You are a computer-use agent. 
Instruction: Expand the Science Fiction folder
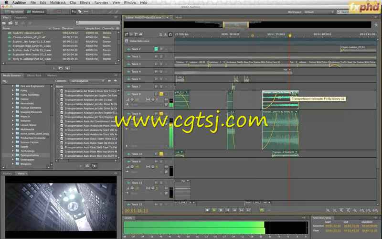13,142
